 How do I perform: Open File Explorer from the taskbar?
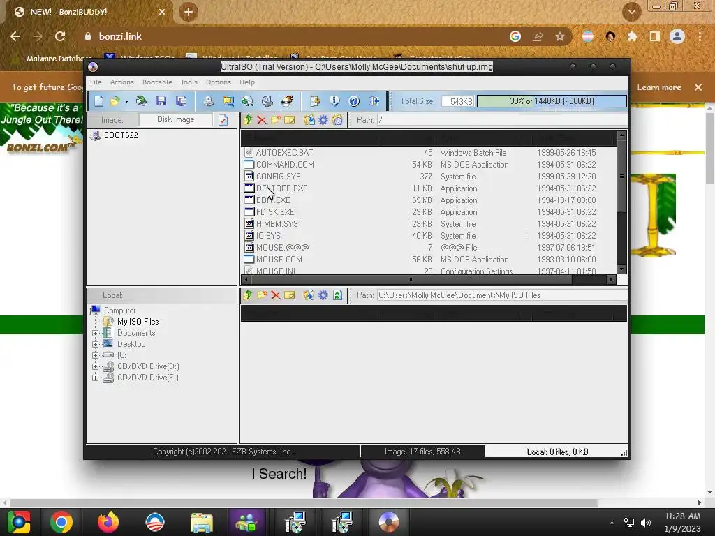202,522
